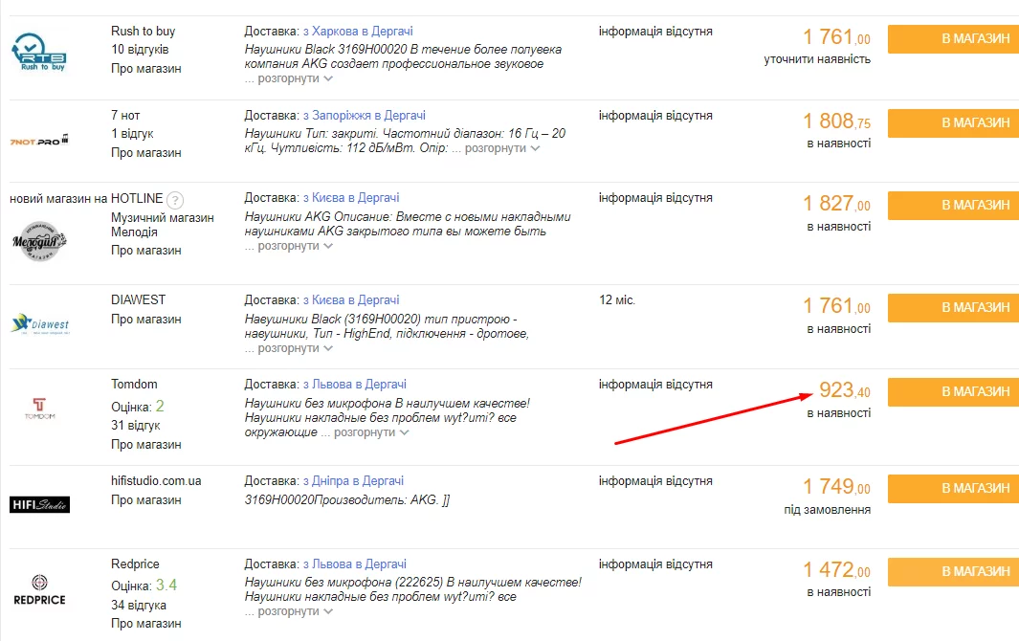The width and height of the screenshot is (1019, 641).
Task: Open Мелодія delivery link з Києва в Дергачі
Action: (x=351, y=198)
